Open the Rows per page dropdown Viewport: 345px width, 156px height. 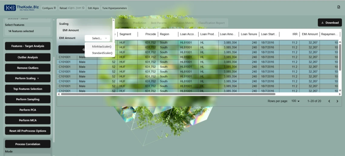(x=295, y=101)
